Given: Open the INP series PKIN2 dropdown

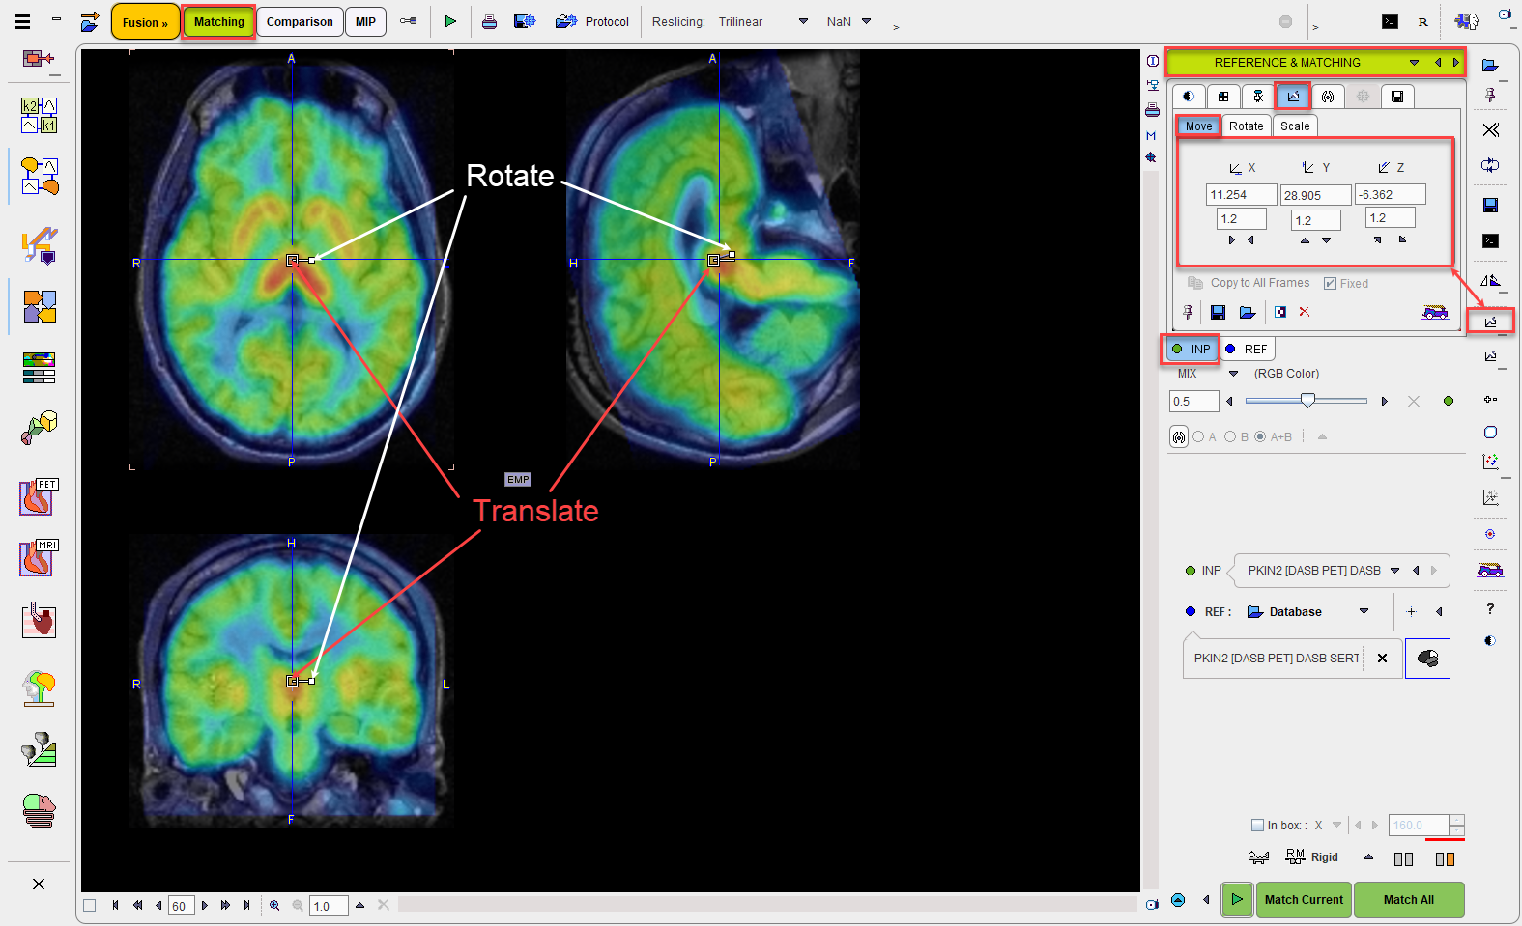Looking at the screenshot, I should 1394,571.
